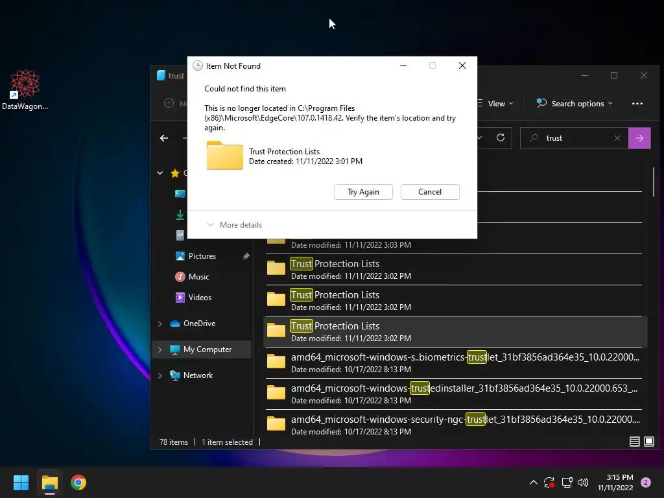
Task: Switch to details view layout
Action: click(x=634, y=442)
